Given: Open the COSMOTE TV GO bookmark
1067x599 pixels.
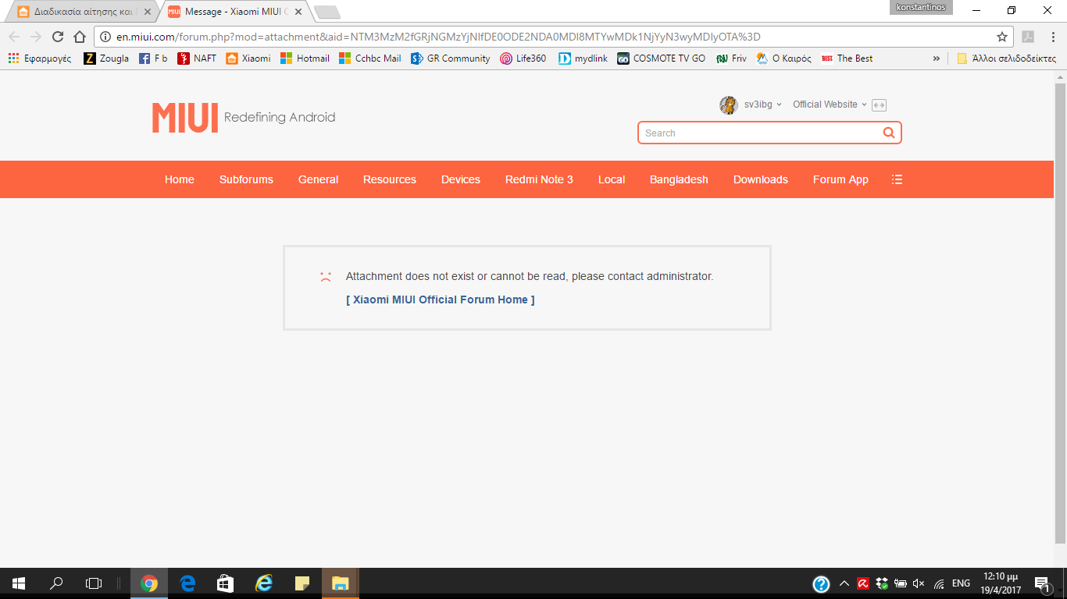Looking at the screenshot, I should pos(662,58).
